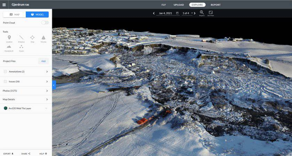This screenshot has height=156, width=292.
Task: Check the Issues (26) checkbox
Action: (5, 81)
